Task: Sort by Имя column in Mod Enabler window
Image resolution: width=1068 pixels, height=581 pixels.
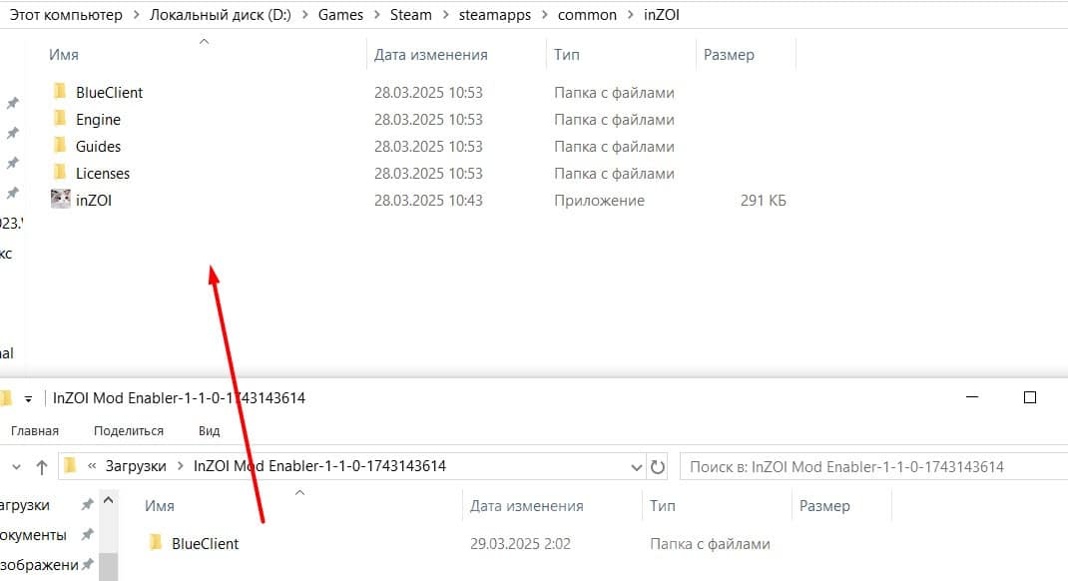Action: [160, 506]
